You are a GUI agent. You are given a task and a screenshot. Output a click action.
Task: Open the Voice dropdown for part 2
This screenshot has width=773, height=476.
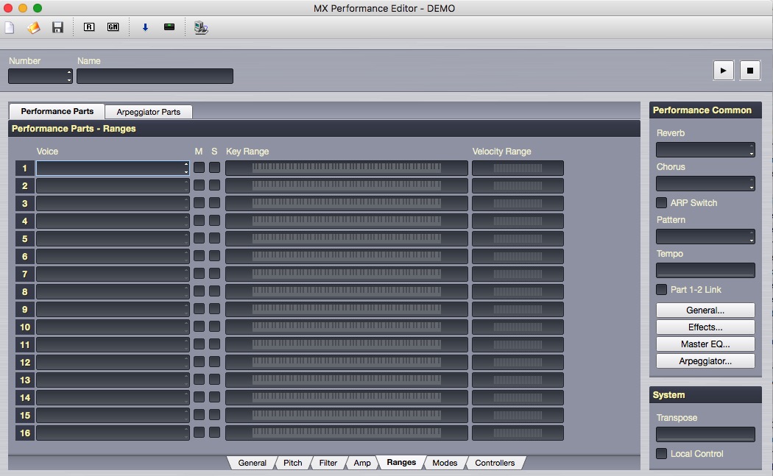[113, 186]
